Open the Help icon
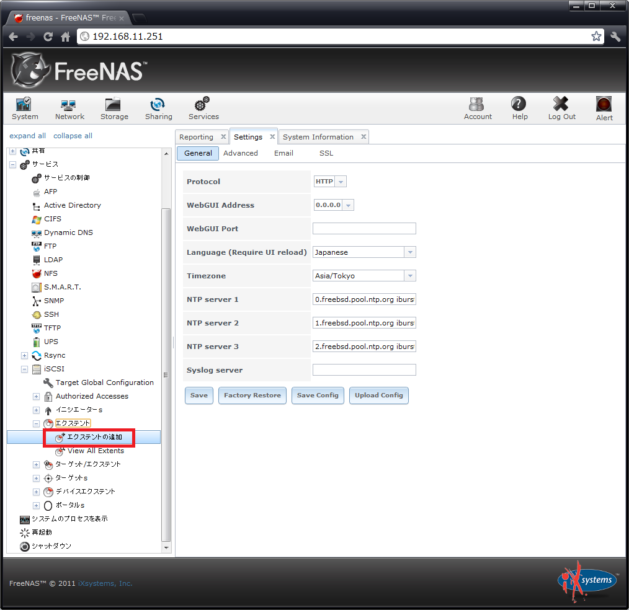Image resolution: width=629 pixels, height=610 pixels. point(519,108)
